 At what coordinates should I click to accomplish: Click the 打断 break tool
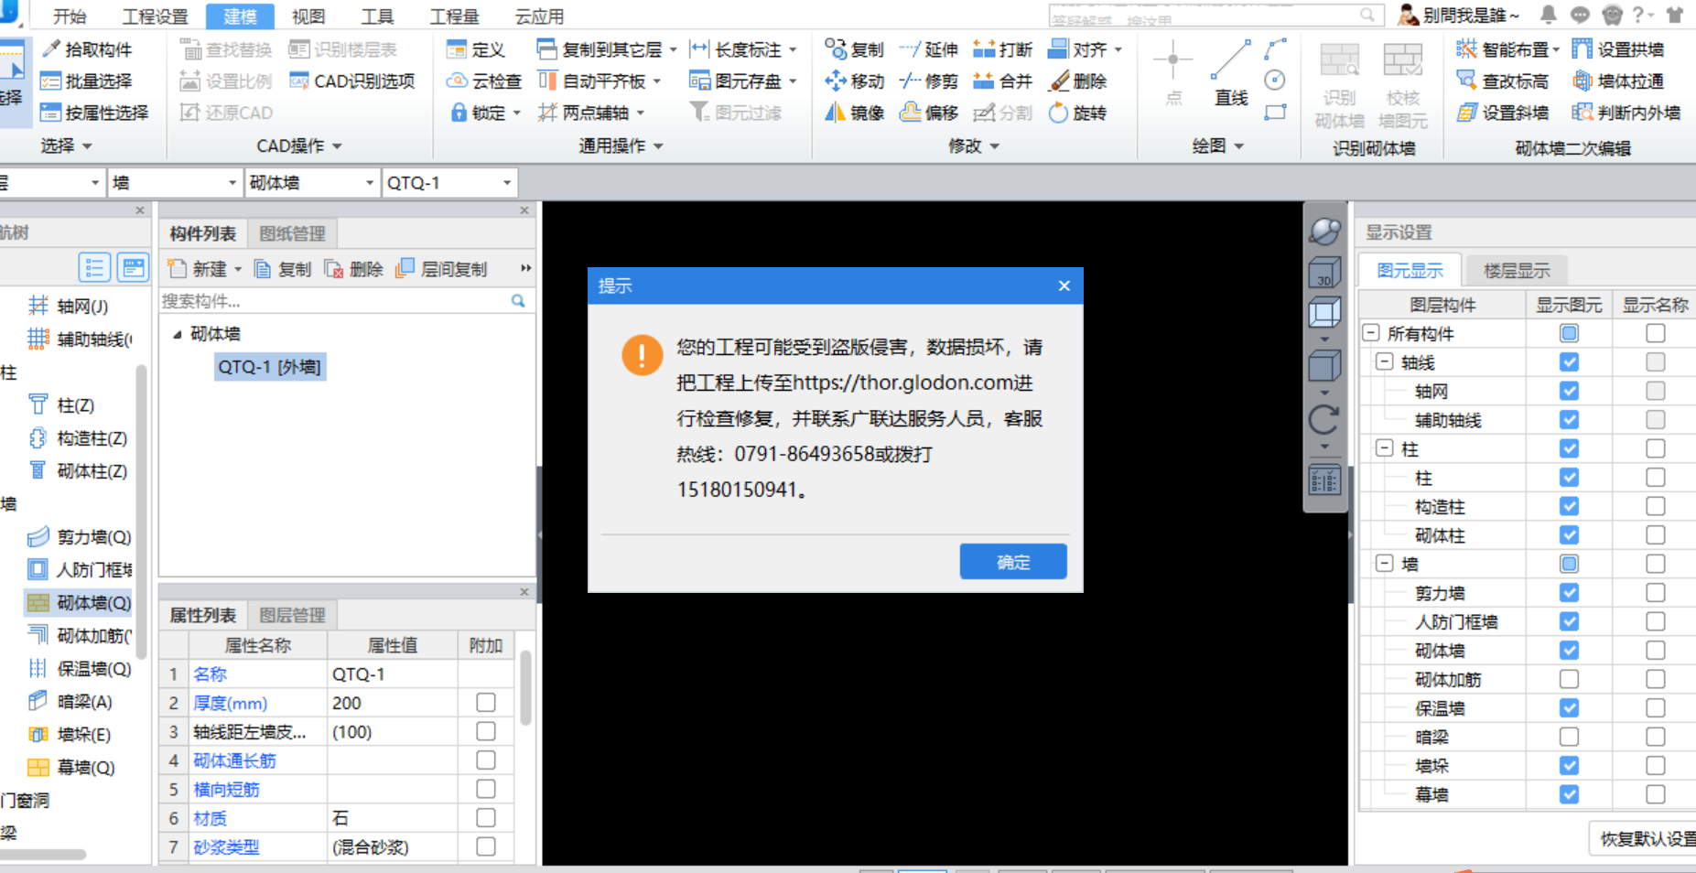point(1002,49)
